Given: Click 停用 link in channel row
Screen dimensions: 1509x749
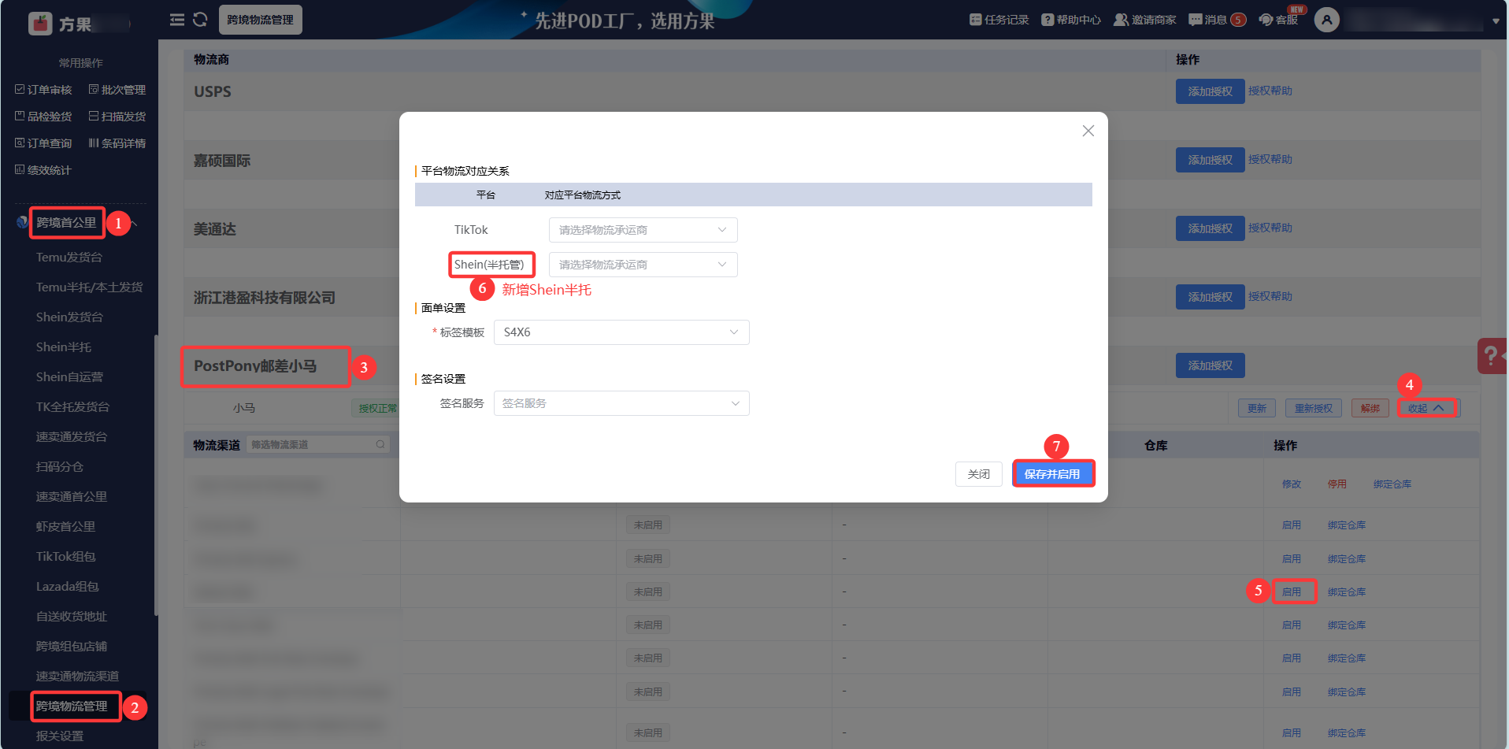Looking at the screenshot, I should click(x=1337, y=484).
